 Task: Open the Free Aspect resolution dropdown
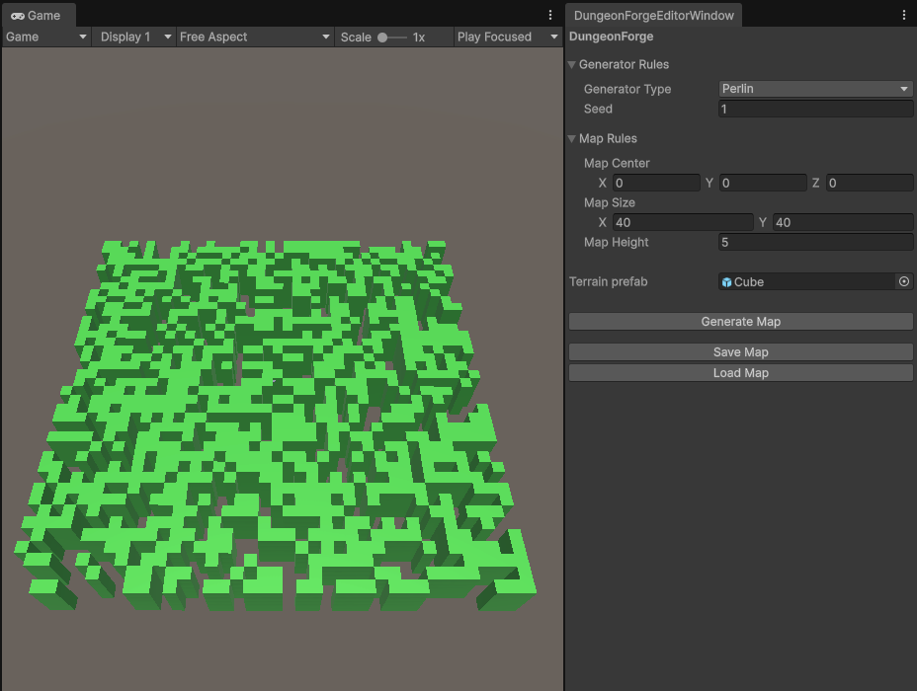tap(254, 37)
